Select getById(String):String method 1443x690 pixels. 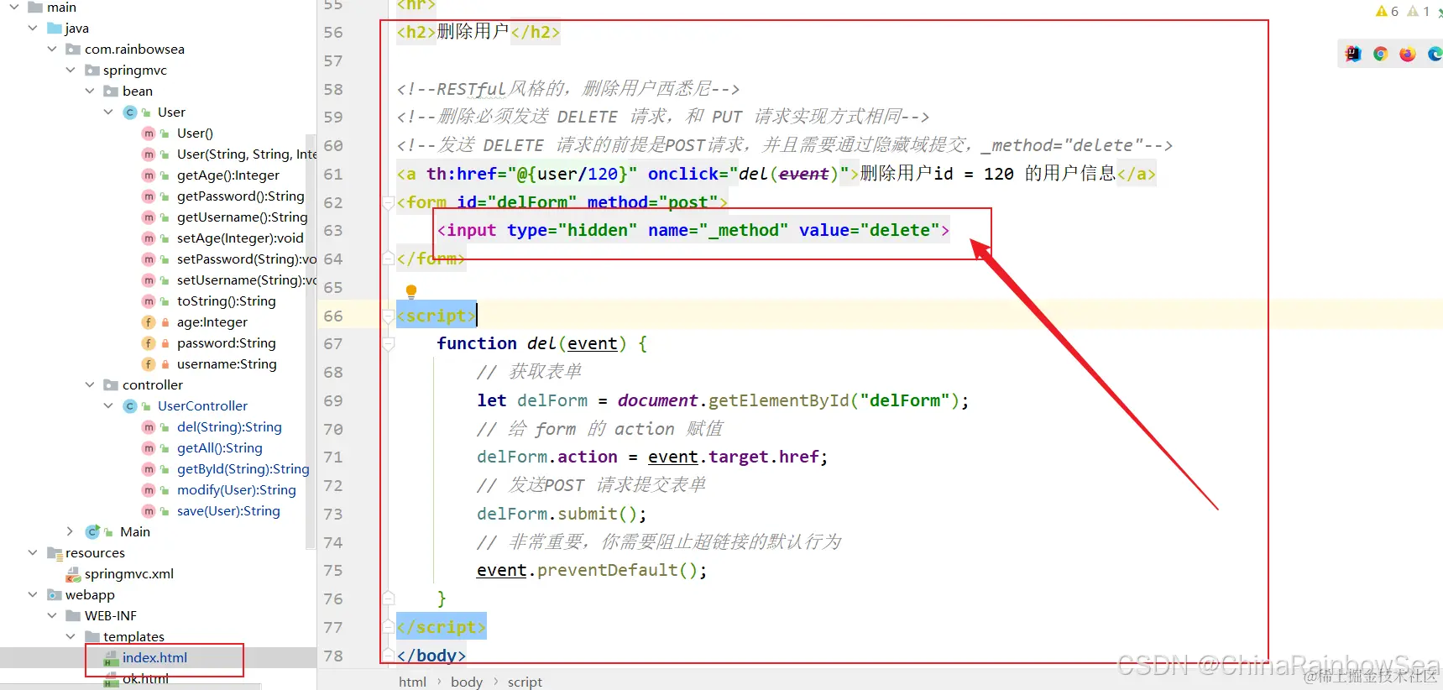[x=243, y=468]
